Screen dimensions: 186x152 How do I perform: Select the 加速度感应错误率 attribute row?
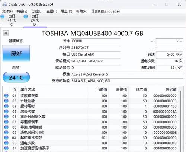click(90, 148)
